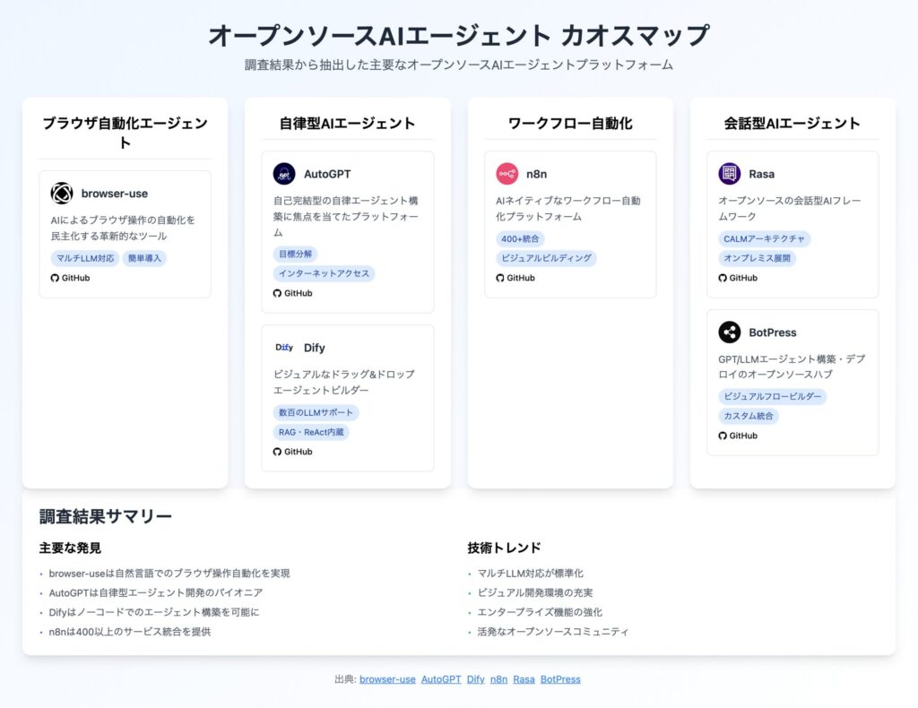The image size is (918, 708).
Task: Click bullet n8nは400以上のサービス統合を提供
Action: point(130,631)
